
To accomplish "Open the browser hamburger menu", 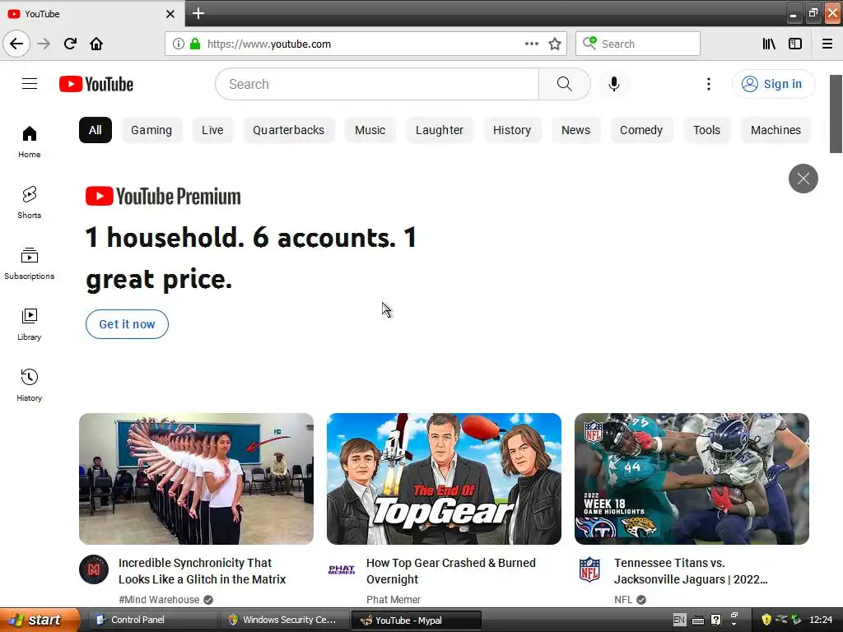I will [827, 44].
